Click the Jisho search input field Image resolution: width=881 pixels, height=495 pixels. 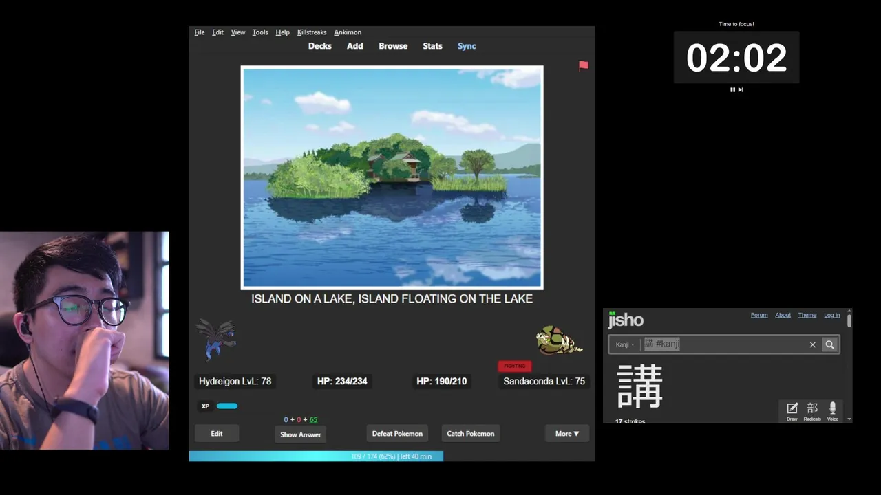pos(723,344)
